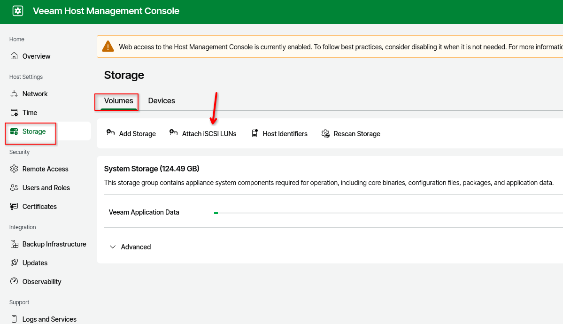Switch to the Volumes tab

point(118,100)
